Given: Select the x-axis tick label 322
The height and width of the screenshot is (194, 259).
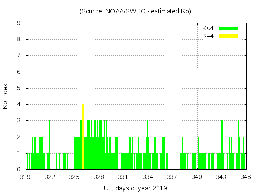Looking at the screenshot, I should (x=50, y=177).
